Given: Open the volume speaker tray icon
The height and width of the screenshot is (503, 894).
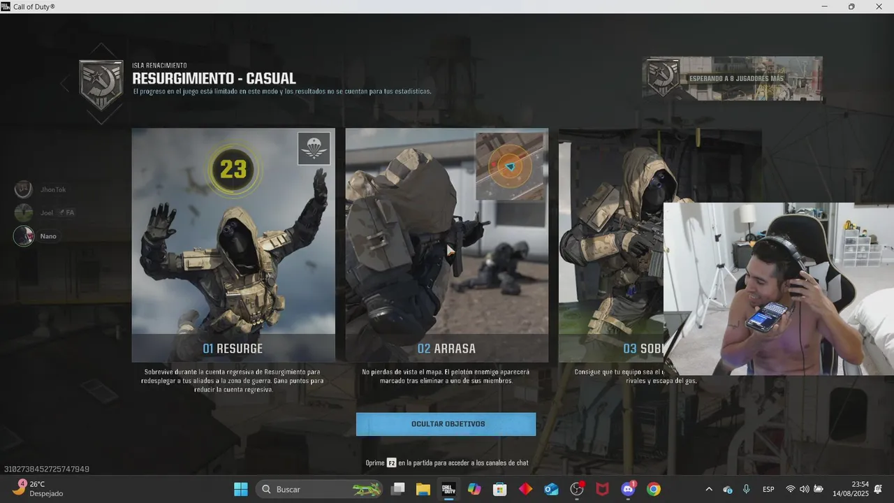Looking at the screenshot, I should point(805,489).
